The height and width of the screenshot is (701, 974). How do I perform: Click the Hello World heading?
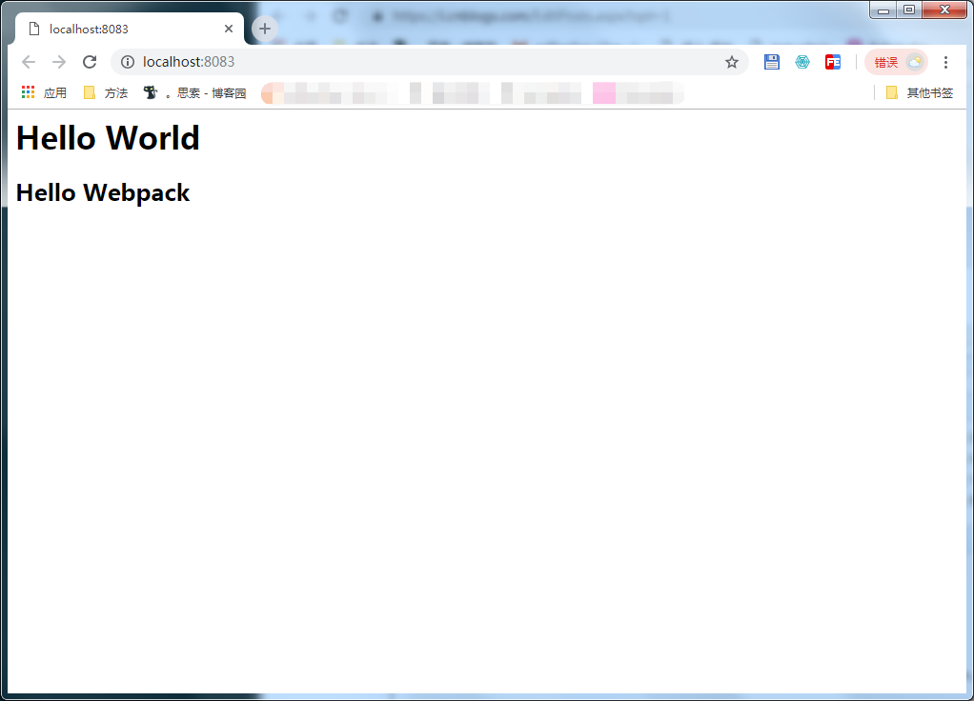108,138
